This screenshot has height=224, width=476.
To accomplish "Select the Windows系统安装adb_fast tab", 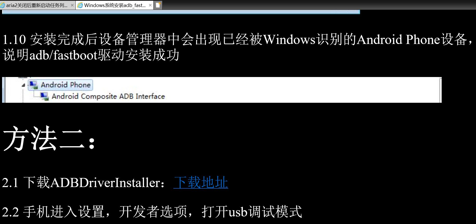I will 115,5.
